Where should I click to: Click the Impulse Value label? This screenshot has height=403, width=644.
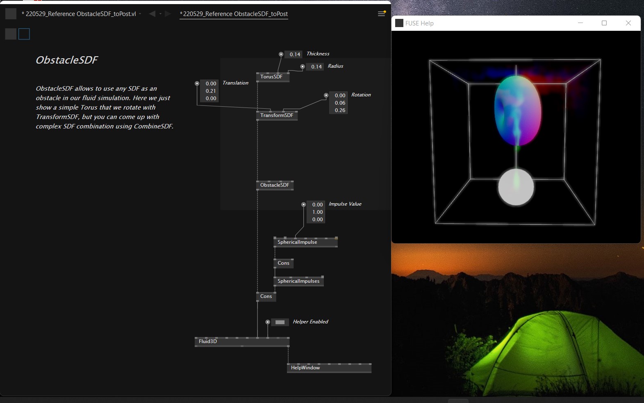pos(345,204)
